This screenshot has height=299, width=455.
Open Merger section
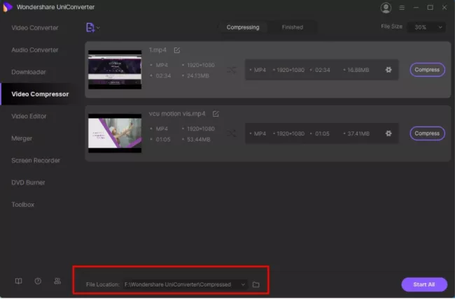[22, 138]
